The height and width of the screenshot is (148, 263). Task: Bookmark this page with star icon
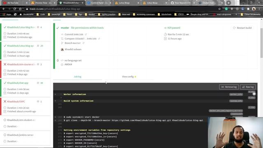coord(219,9)
